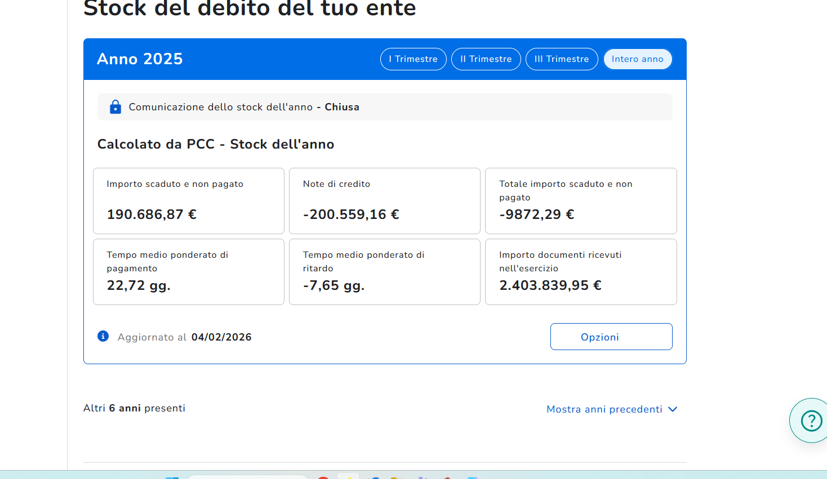Select the Importo documenti ricevuti nell'esercizio card
Viewport: 827px width, 479px height.
coord(580,272)
